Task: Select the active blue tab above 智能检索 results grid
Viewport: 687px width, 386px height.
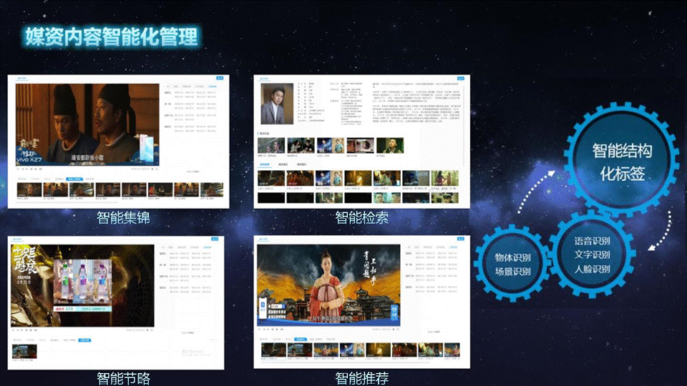Action: coord(265,164)
